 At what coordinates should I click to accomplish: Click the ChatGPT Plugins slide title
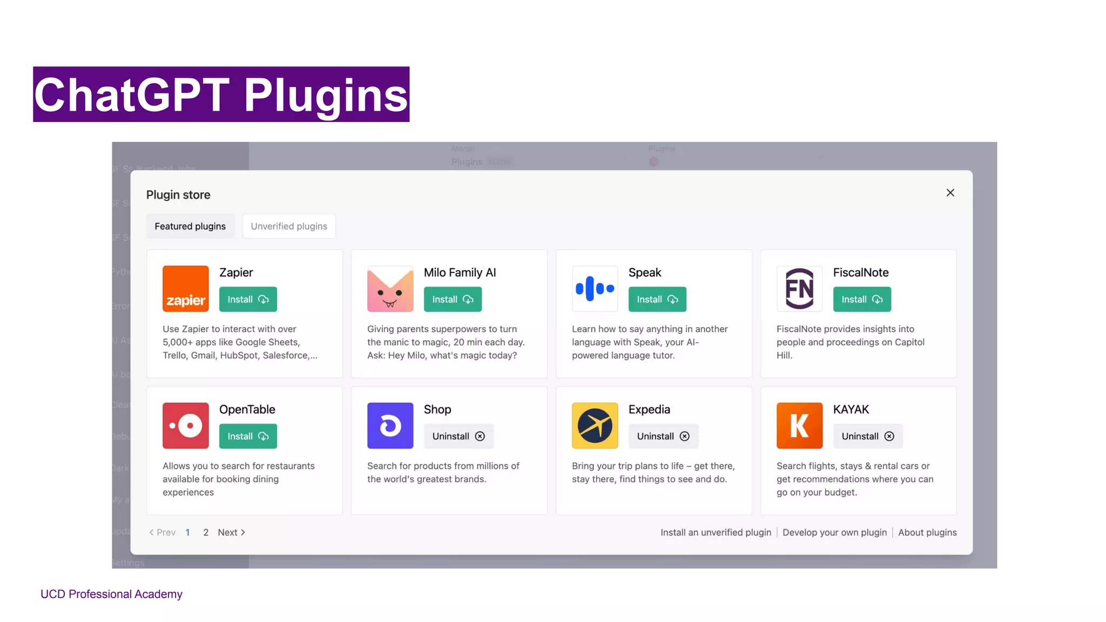coord(221,94)
